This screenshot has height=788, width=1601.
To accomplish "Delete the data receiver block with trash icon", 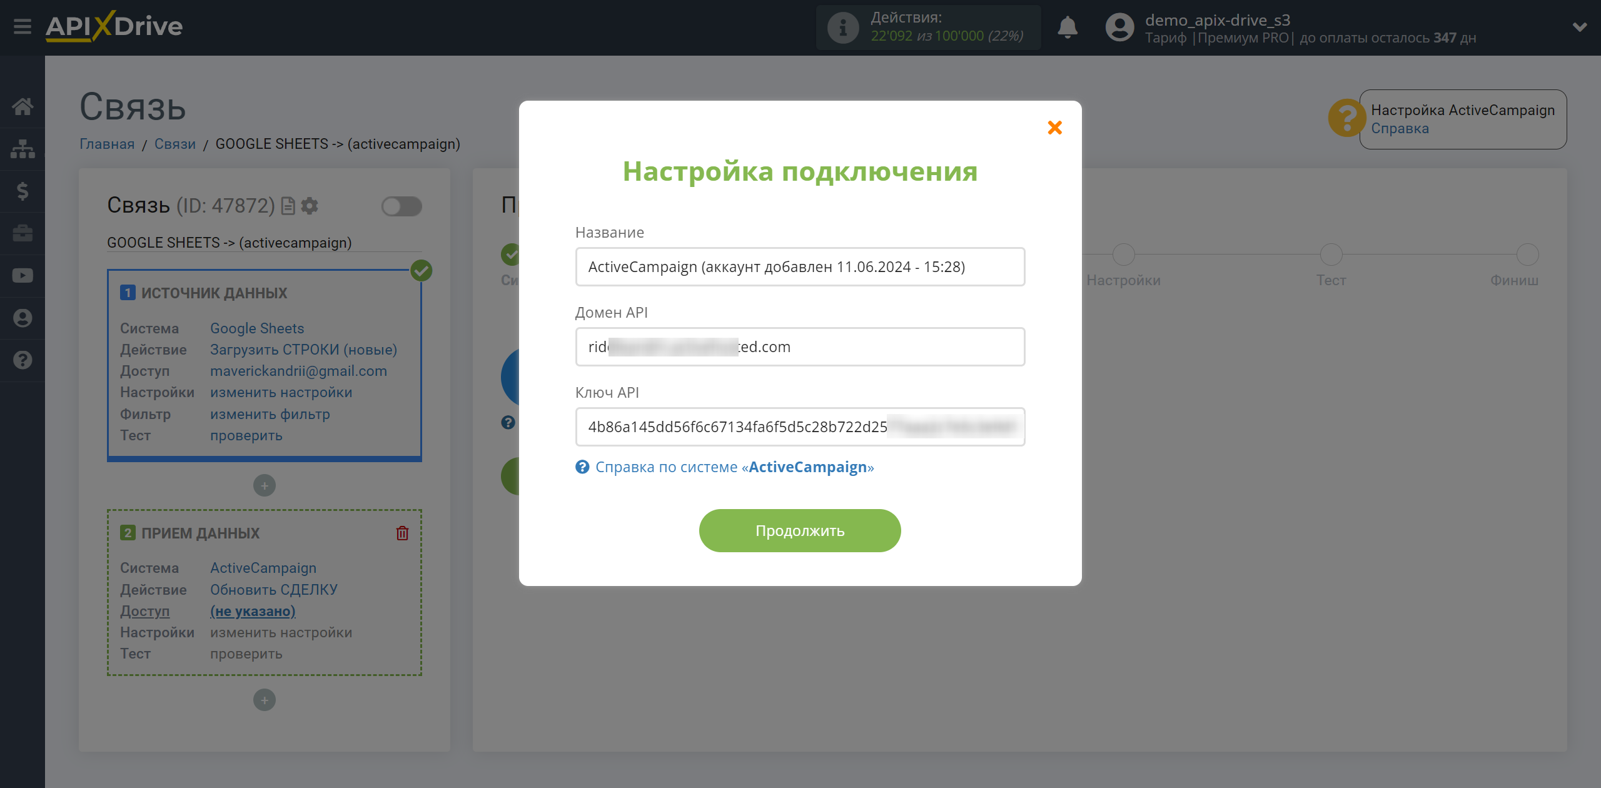I will pyautogui.click(x=402, y=533).
